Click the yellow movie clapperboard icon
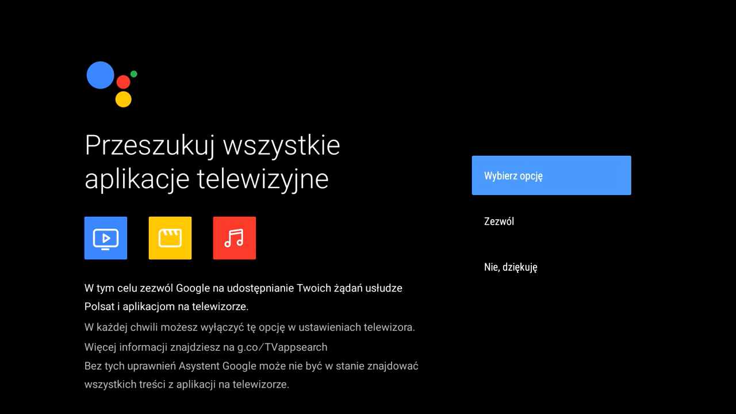Viewport: 736px width, 414px height. click(170, 238)
